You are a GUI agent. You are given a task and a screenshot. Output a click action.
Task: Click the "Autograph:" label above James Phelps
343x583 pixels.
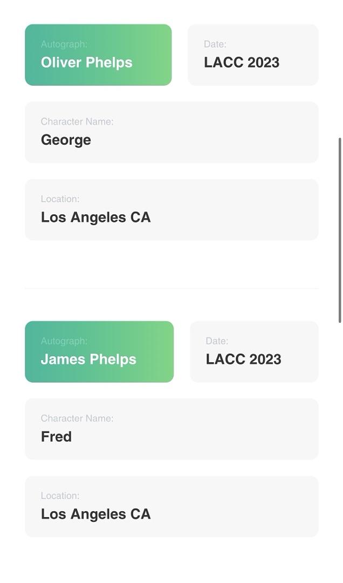pyautogui.click(x=64, y=341)
